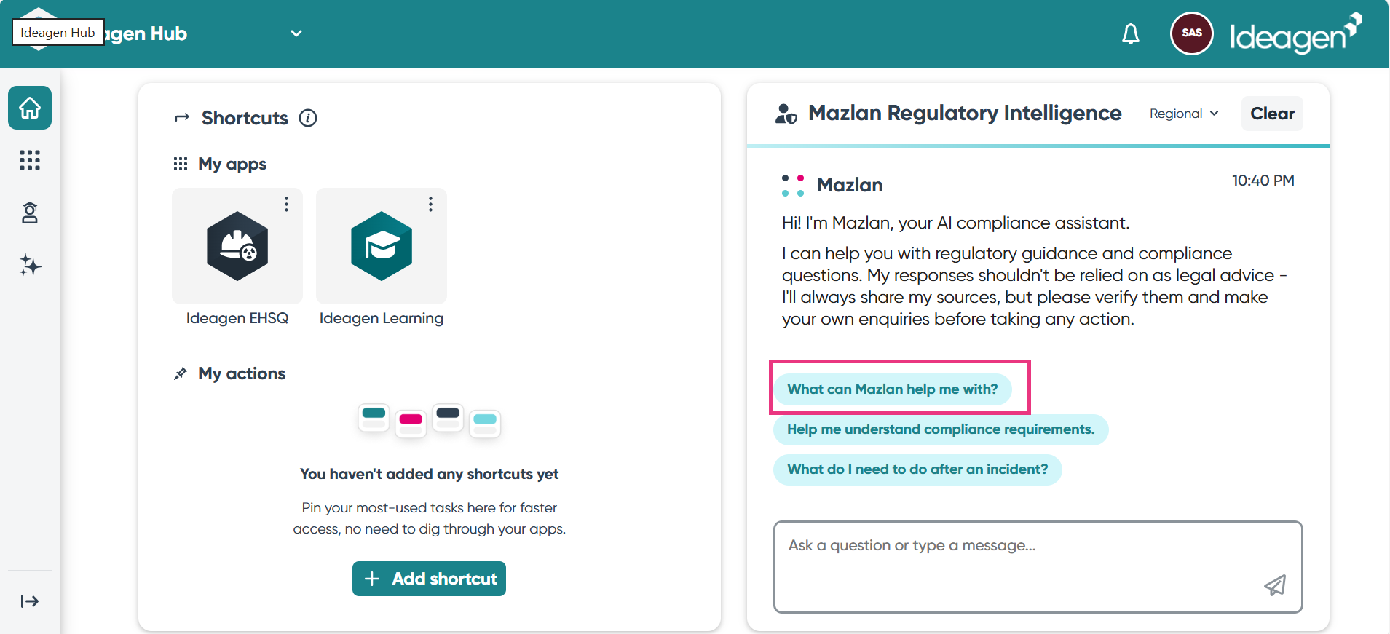Open the AI sparkles icon in sidebar
Viewport: 1390px width, 634px height.
tap(30, 265)
